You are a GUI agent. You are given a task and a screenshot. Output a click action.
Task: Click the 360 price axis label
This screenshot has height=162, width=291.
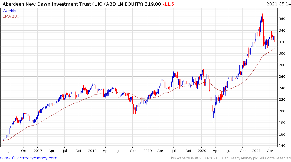click(x=282, y=19)
